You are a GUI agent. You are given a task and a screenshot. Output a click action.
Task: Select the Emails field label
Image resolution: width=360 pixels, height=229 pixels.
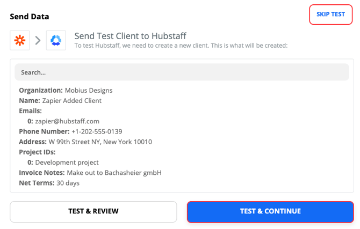(x=30, y=111)
